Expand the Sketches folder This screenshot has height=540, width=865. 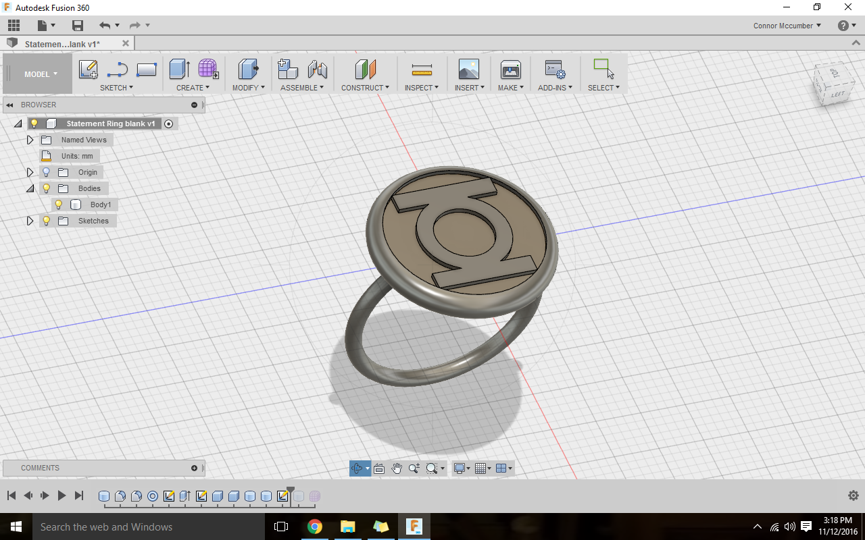tap(30, 221)
